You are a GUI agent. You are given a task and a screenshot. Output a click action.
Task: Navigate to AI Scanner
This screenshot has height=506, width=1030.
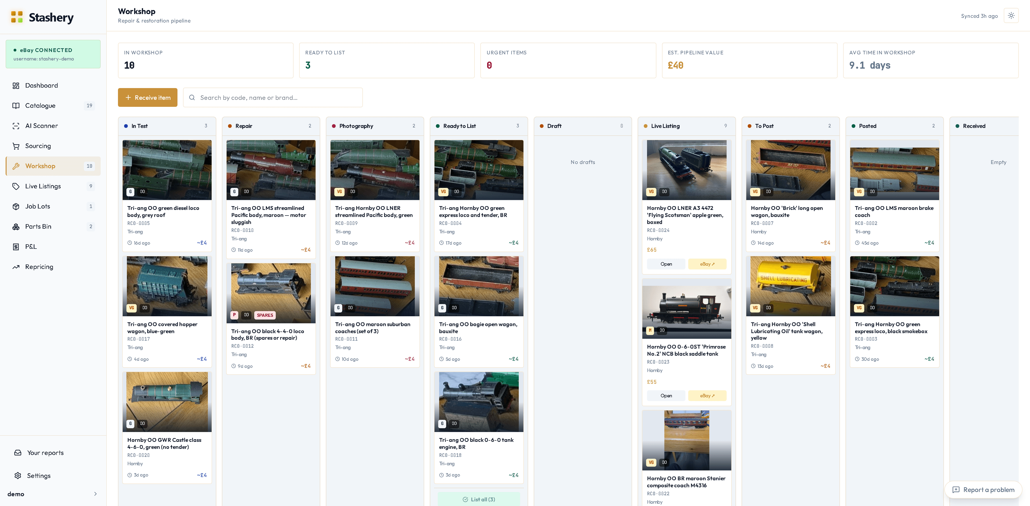[x=53, y=126]
